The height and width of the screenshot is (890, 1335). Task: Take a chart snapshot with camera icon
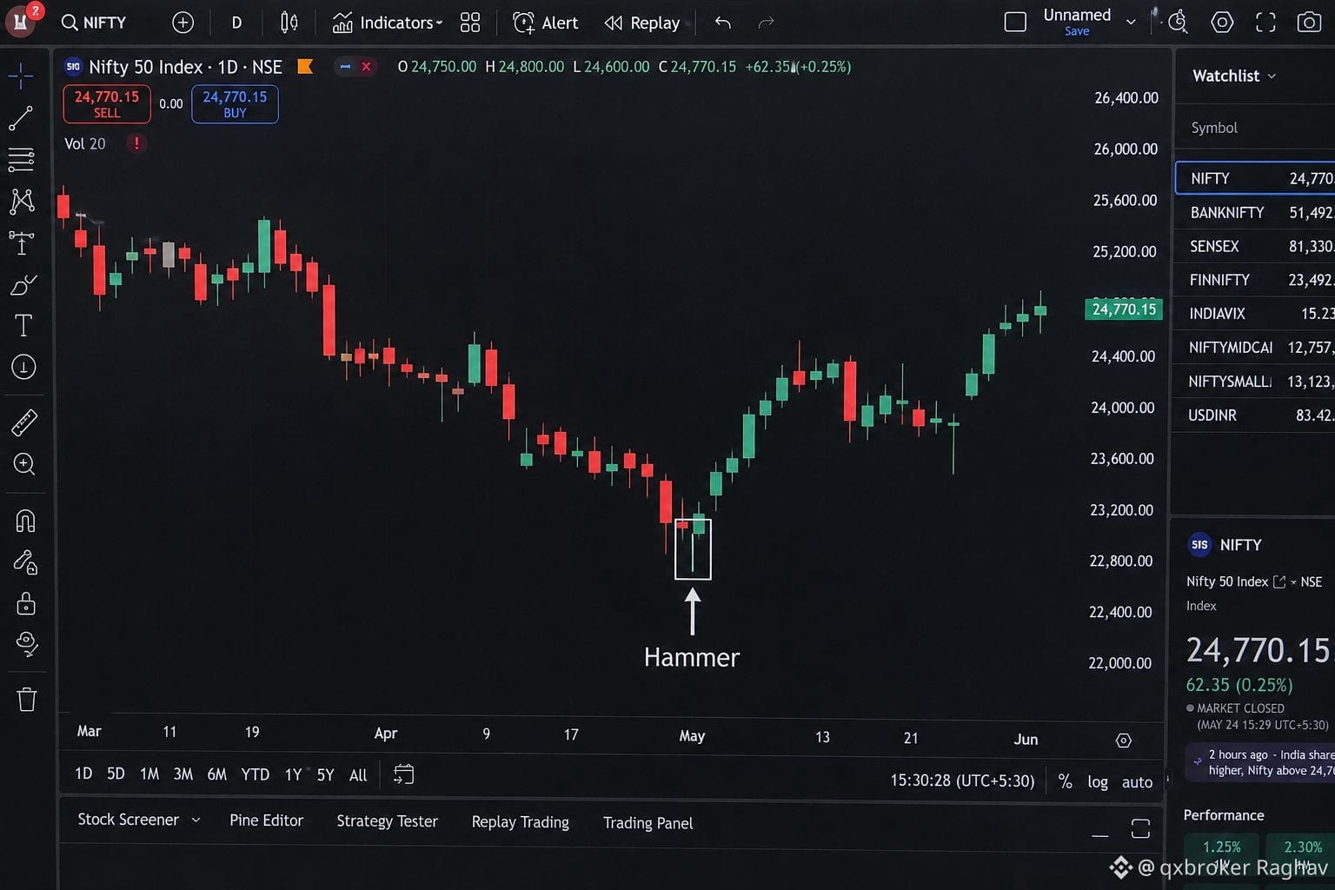pyautogui.click(x=1309, y=22)
